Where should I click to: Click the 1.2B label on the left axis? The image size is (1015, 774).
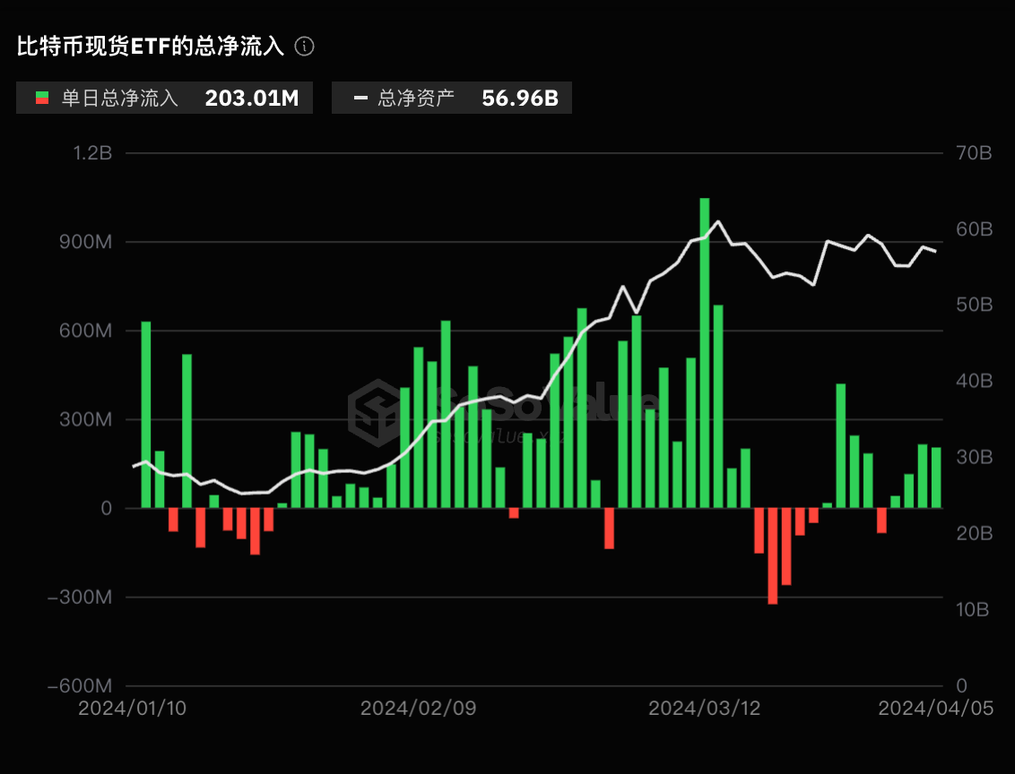(x=93, y=153)
